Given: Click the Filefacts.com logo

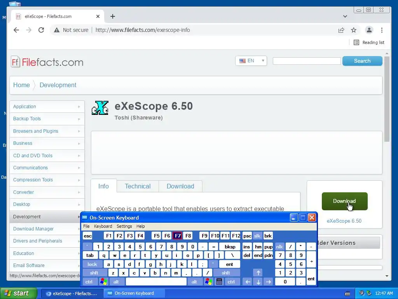Looking at the screenshot, I should 47,62.
